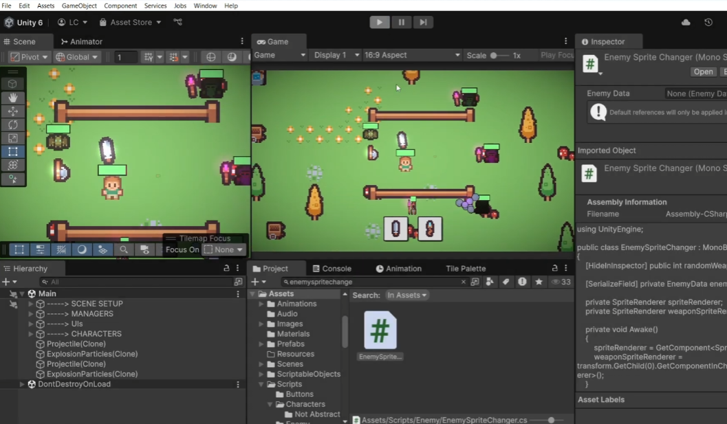Screen dimensions: 727x424
Task: Adjust the Project icon size slider
Action: (x=548, y=420)
